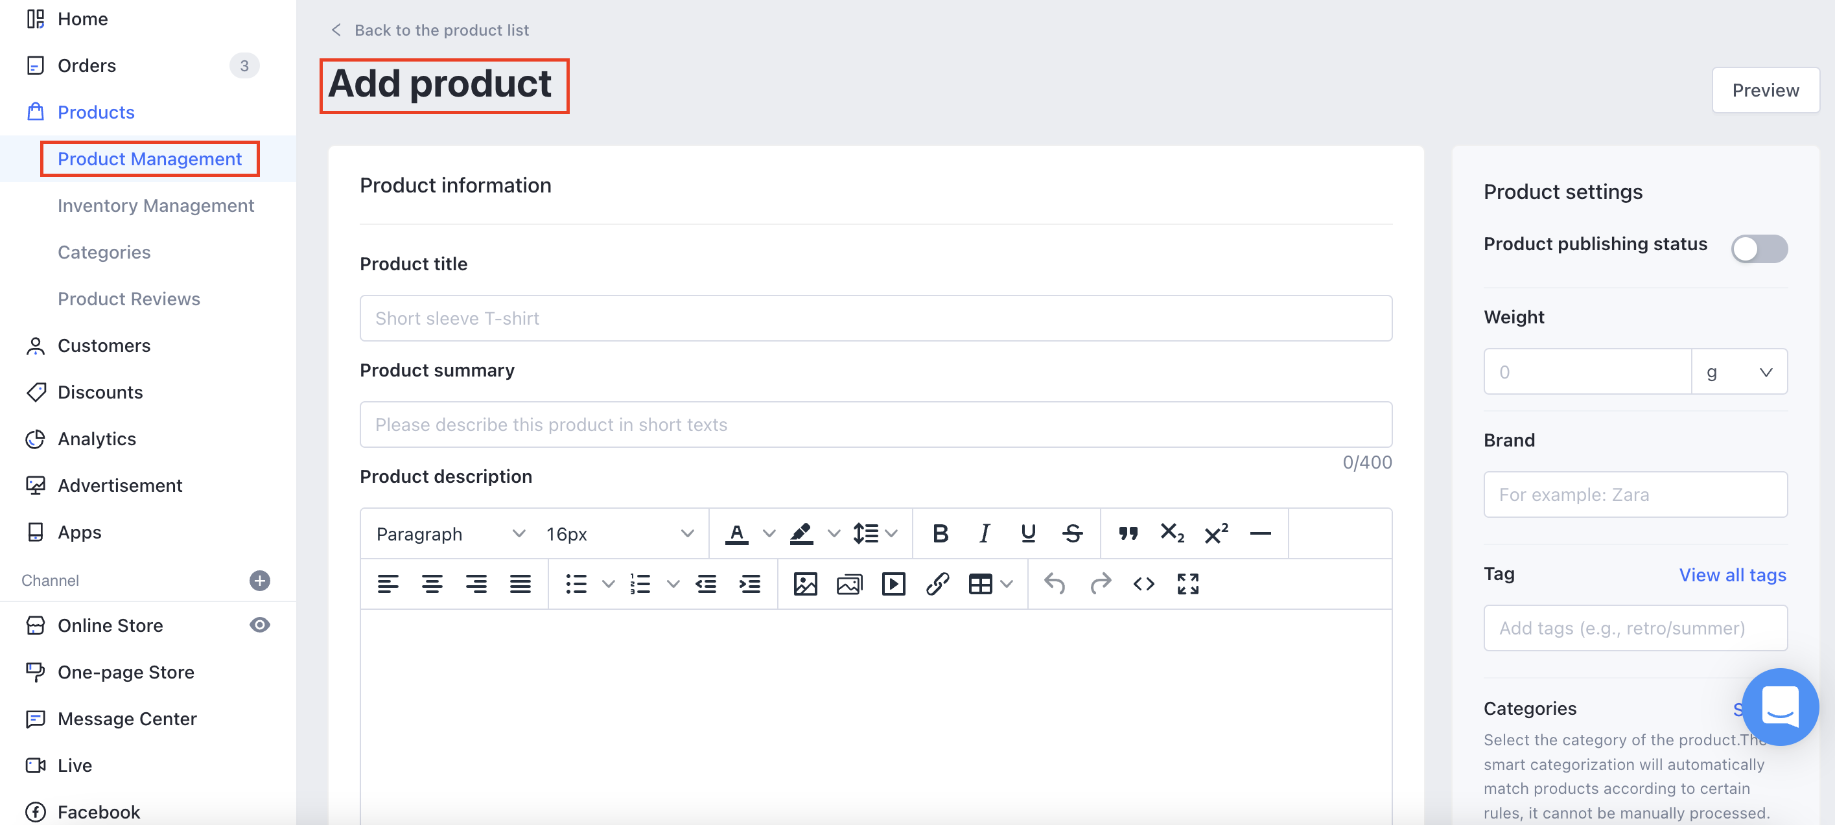Click the Bold formatting icon
Viewport: 1835px width, 825px height.
point(941,533)
